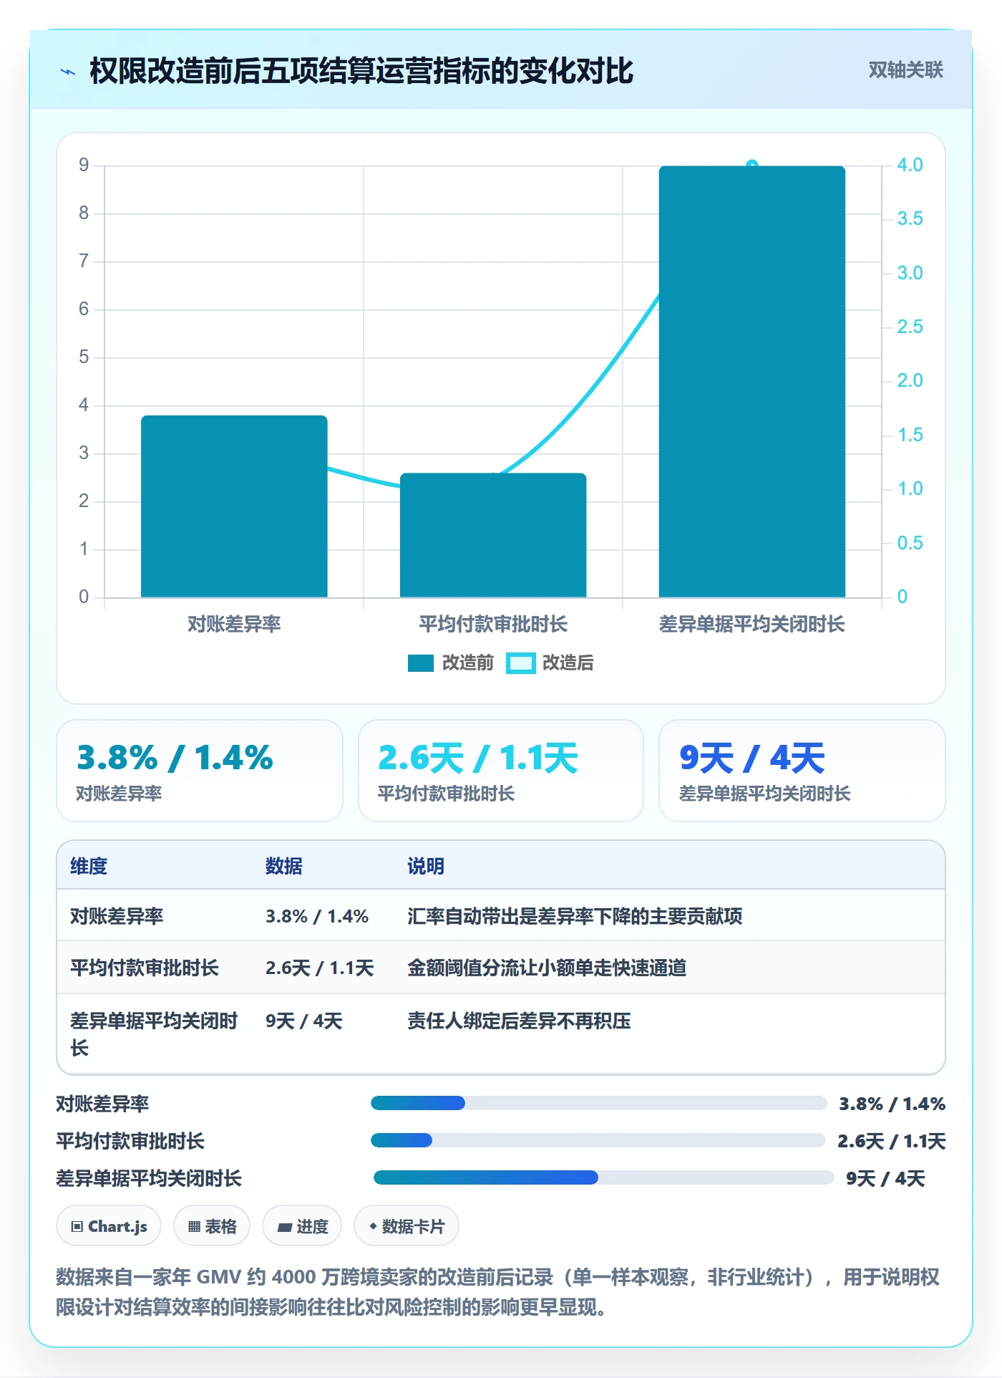Toggle the 改造前 legend entry
1002x1378 pixels.
451,662
